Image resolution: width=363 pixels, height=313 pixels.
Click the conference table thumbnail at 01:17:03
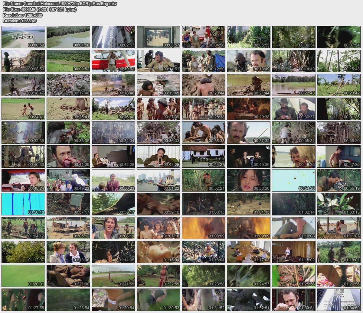point(249,252)
